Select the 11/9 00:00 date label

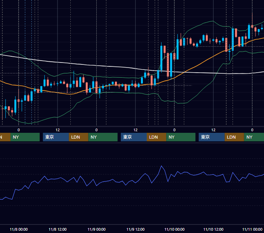(96, 229)
